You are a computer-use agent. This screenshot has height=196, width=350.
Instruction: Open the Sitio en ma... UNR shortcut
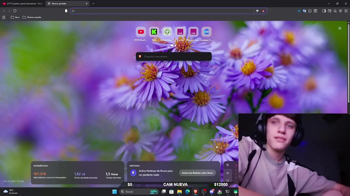point(193,32)
